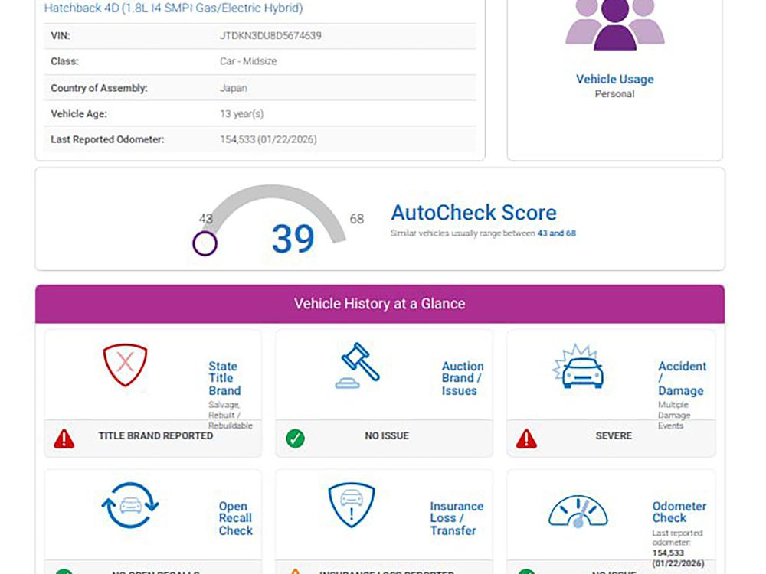The width and height of the screenshot is (766, 574).
Task: Click the Vehicle Usage link
Action: (x=614, y=79)
